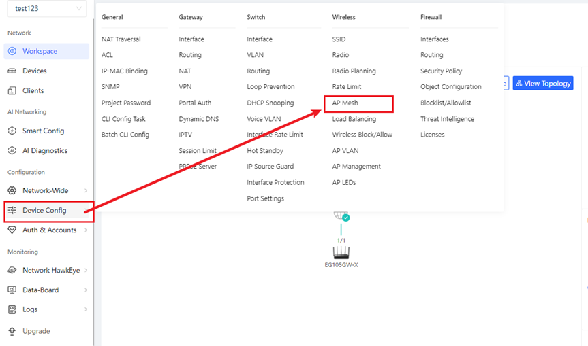Open Threat Intelligence under Firewall
Image resolution: width=588 pixels, height=346 pixels.
click(x=448, y=118)
